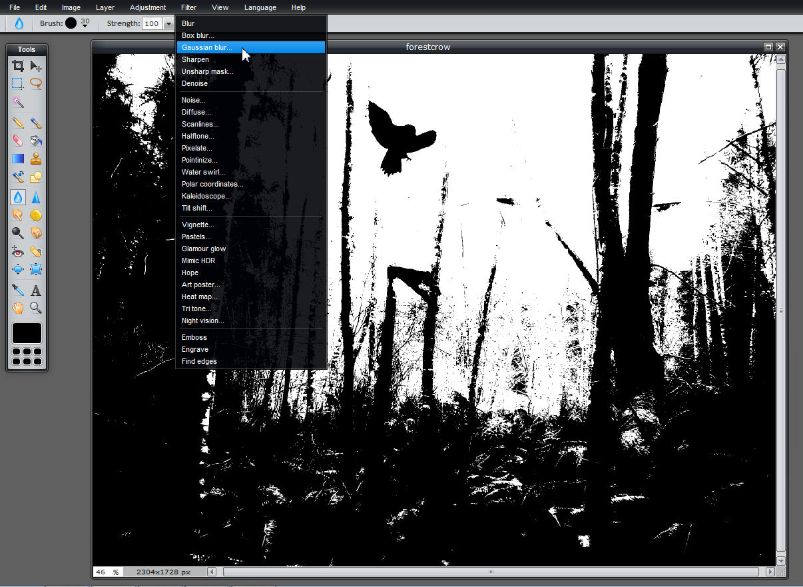Open the Language menu
803x587 pixels.
tap(260, 7)
